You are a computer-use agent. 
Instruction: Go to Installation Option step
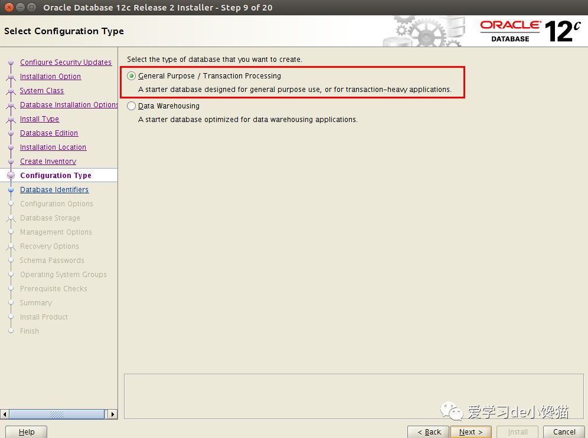point(50,77)
